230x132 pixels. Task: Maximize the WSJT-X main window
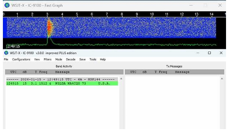tap(209, 53)
